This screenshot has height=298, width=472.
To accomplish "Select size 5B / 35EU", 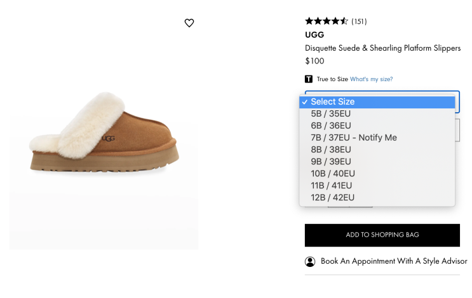I will tap(330, 113).
